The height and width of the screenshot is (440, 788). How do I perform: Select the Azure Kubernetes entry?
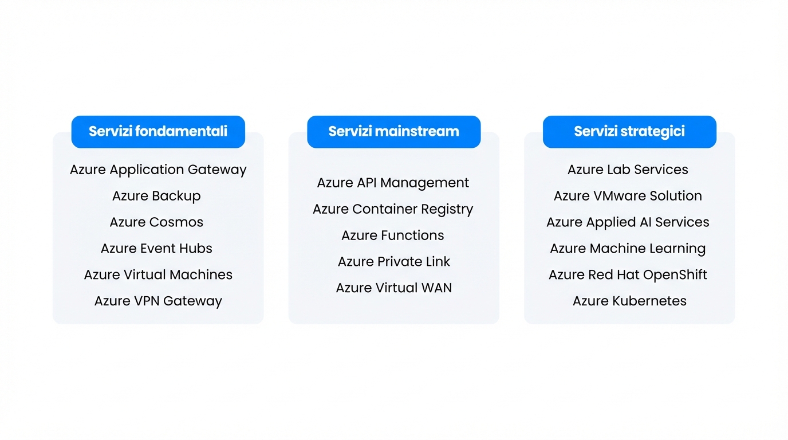coord(629,301)
